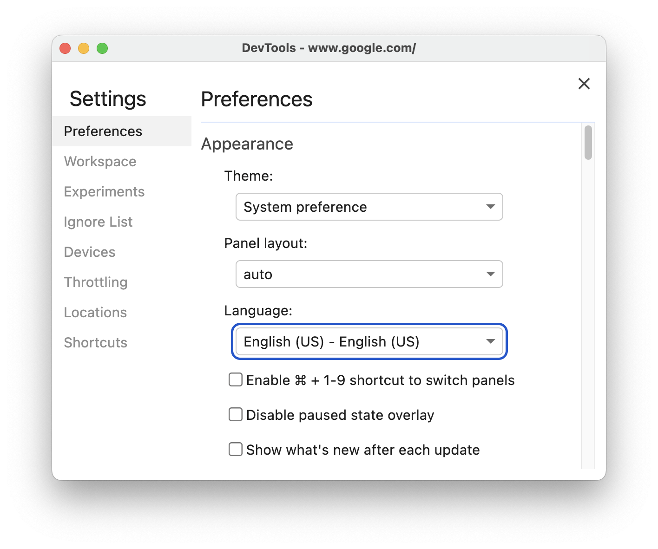The height and width of the screenshot is (549, 658).
Task: Select Preferences in the sidebar
Action: click(x=103, y=131)
